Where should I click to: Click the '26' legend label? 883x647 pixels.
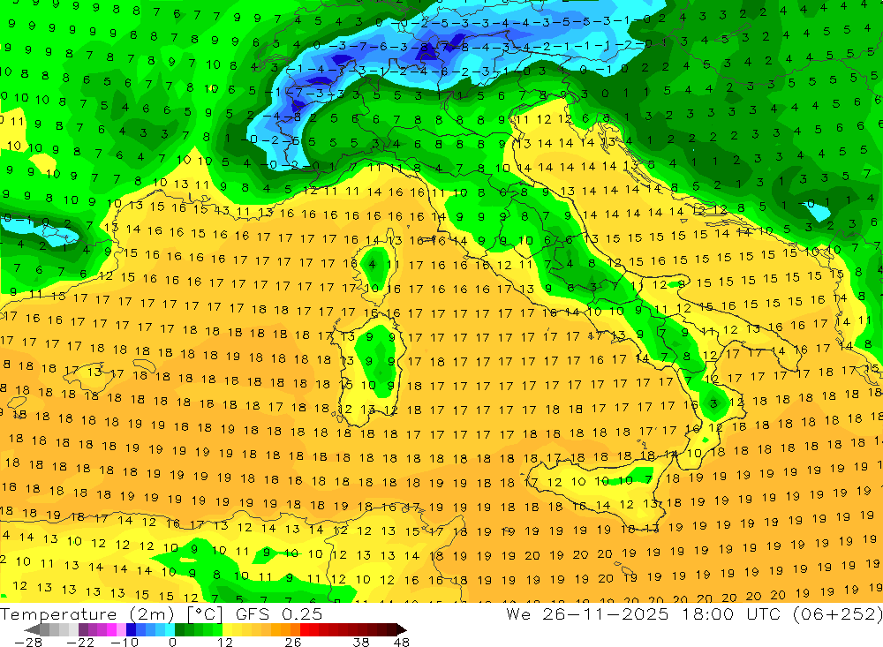292,642
